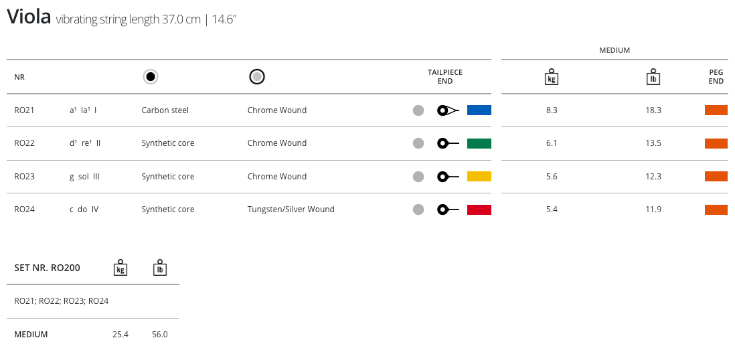Click the green tailpiece color swatch for RO22
735x346 pixels.
[479, 143]
